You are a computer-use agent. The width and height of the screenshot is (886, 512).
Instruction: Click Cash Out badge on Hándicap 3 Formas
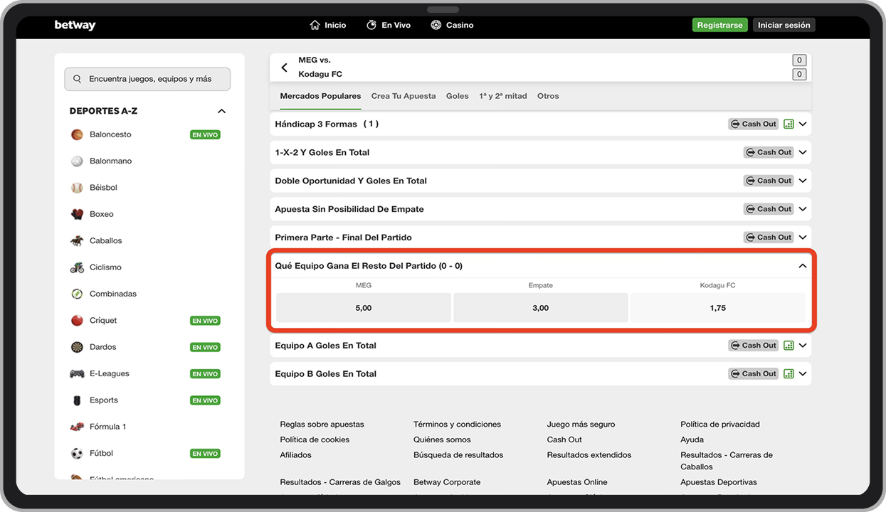[x=754, y=124]
